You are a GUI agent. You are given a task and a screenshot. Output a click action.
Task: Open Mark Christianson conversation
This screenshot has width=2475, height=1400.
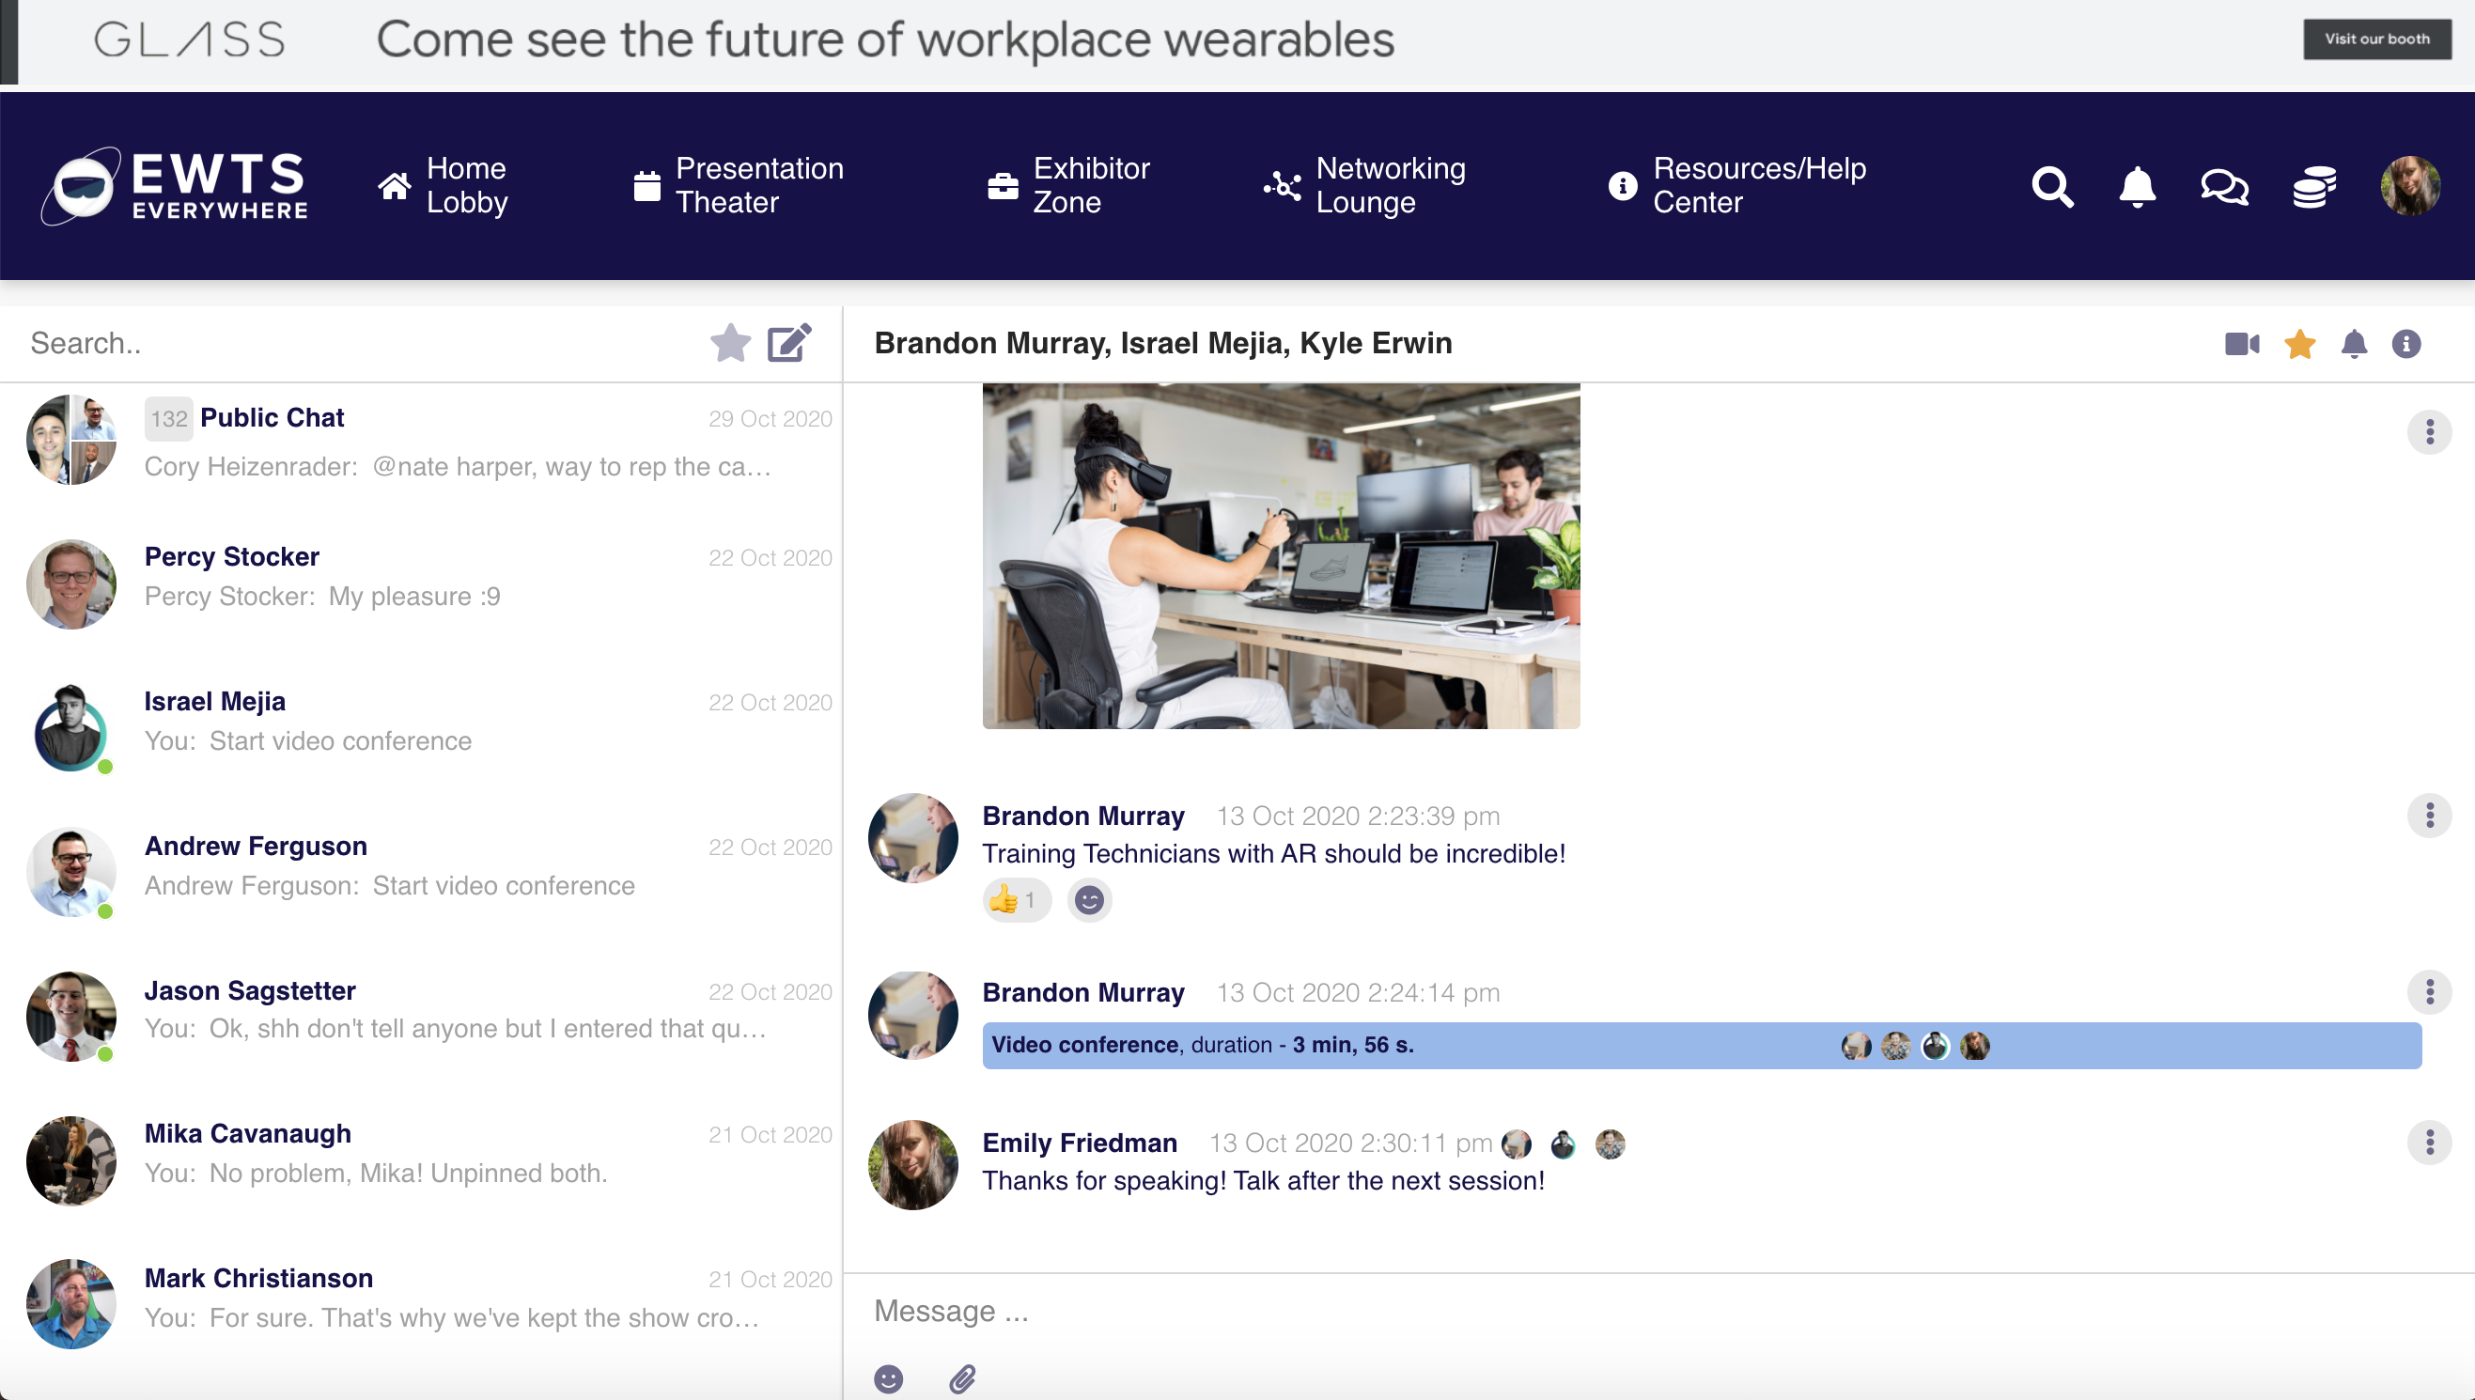pyautogui.click(x=421, y=1304)
